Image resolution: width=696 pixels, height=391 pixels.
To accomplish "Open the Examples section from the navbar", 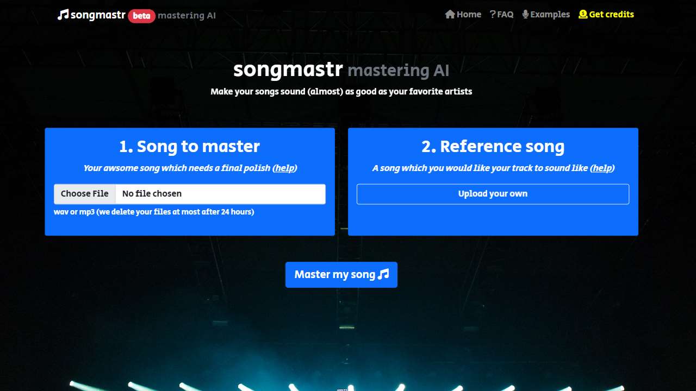I will click(550, 14).
